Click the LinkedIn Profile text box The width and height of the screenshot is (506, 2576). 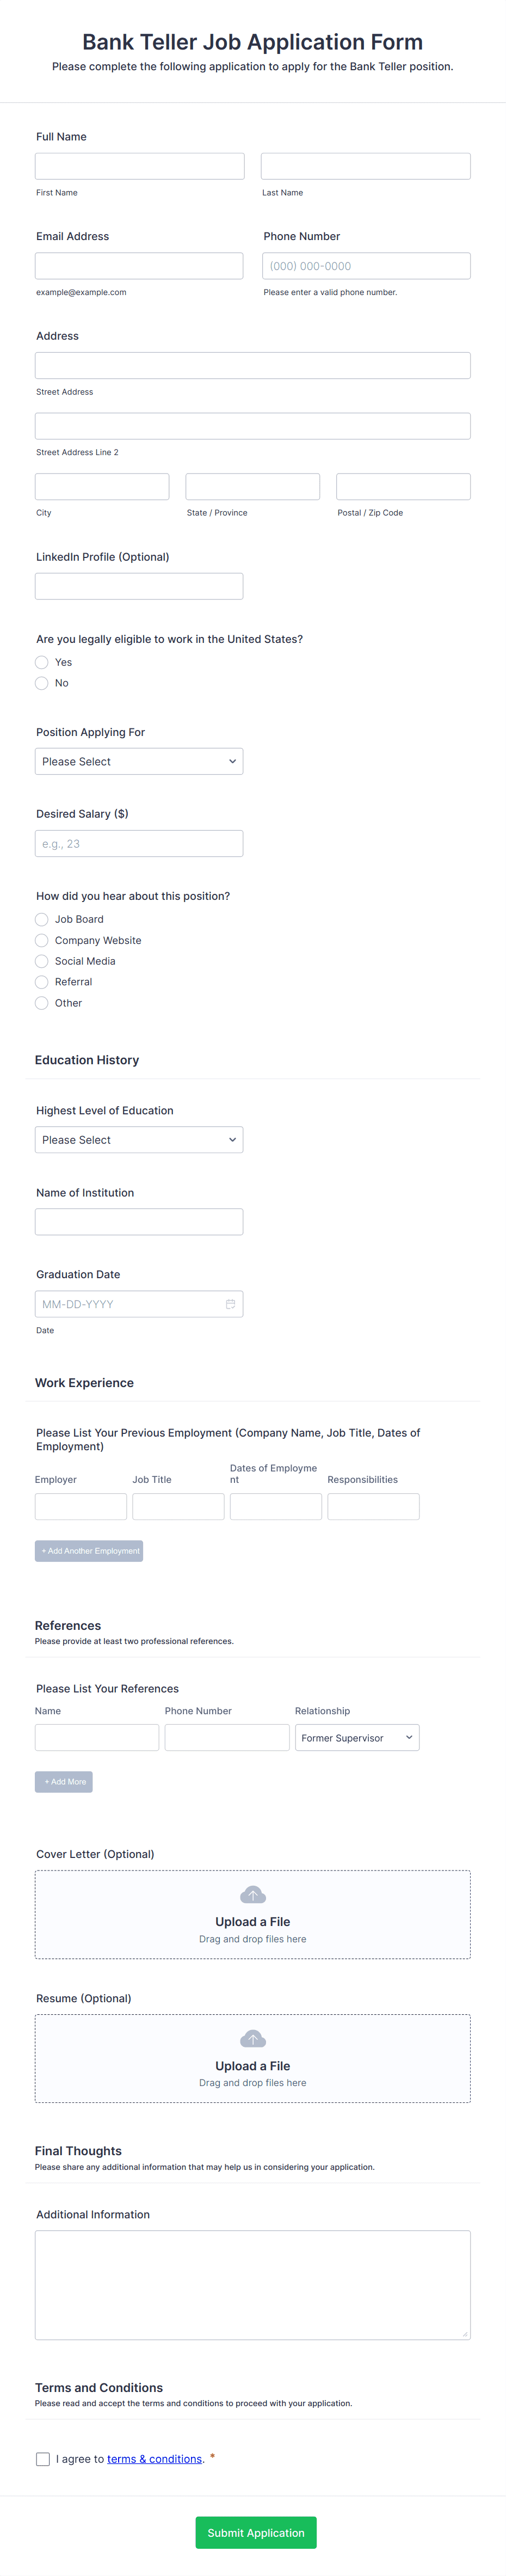[x=139, y=585]
